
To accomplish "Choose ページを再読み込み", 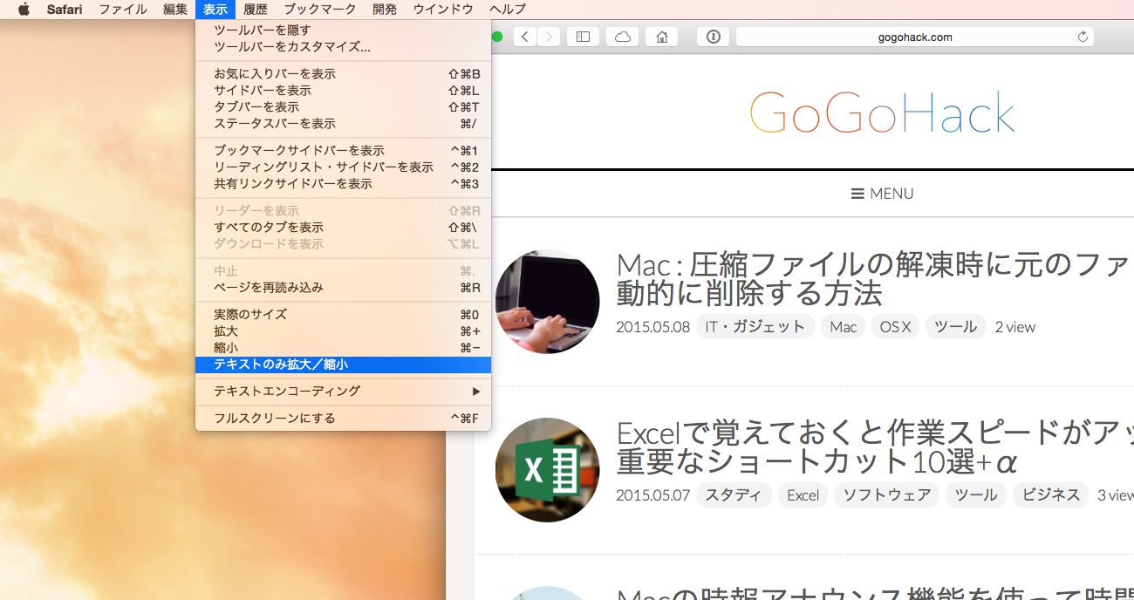I will point(344,288).
